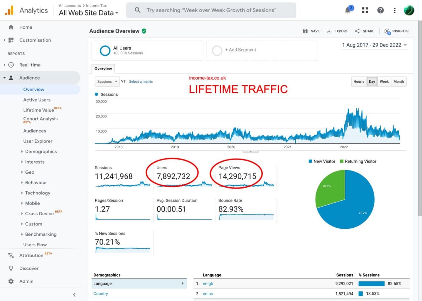Select the Country demographics link
Screen dimensions: 422x301
(x=101, y=294)
